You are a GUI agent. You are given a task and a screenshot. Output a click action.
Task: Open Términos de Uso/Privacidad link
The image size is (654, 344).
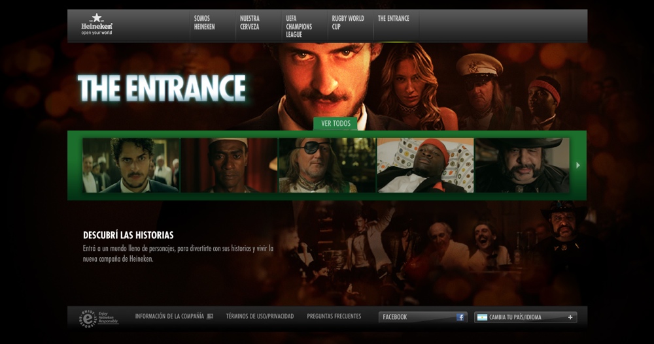pyautogui.click(x=260, y=317)
